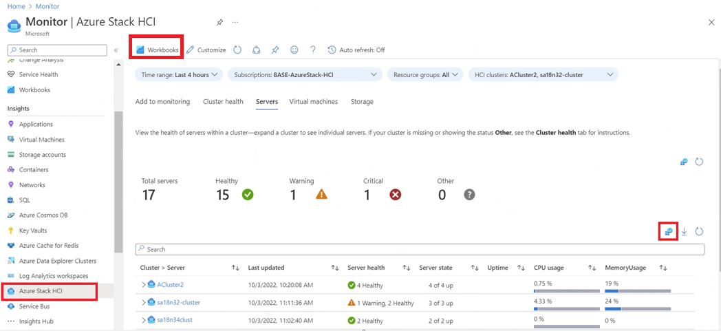Expand the sa18n32-cluster row

pos(144,303)
